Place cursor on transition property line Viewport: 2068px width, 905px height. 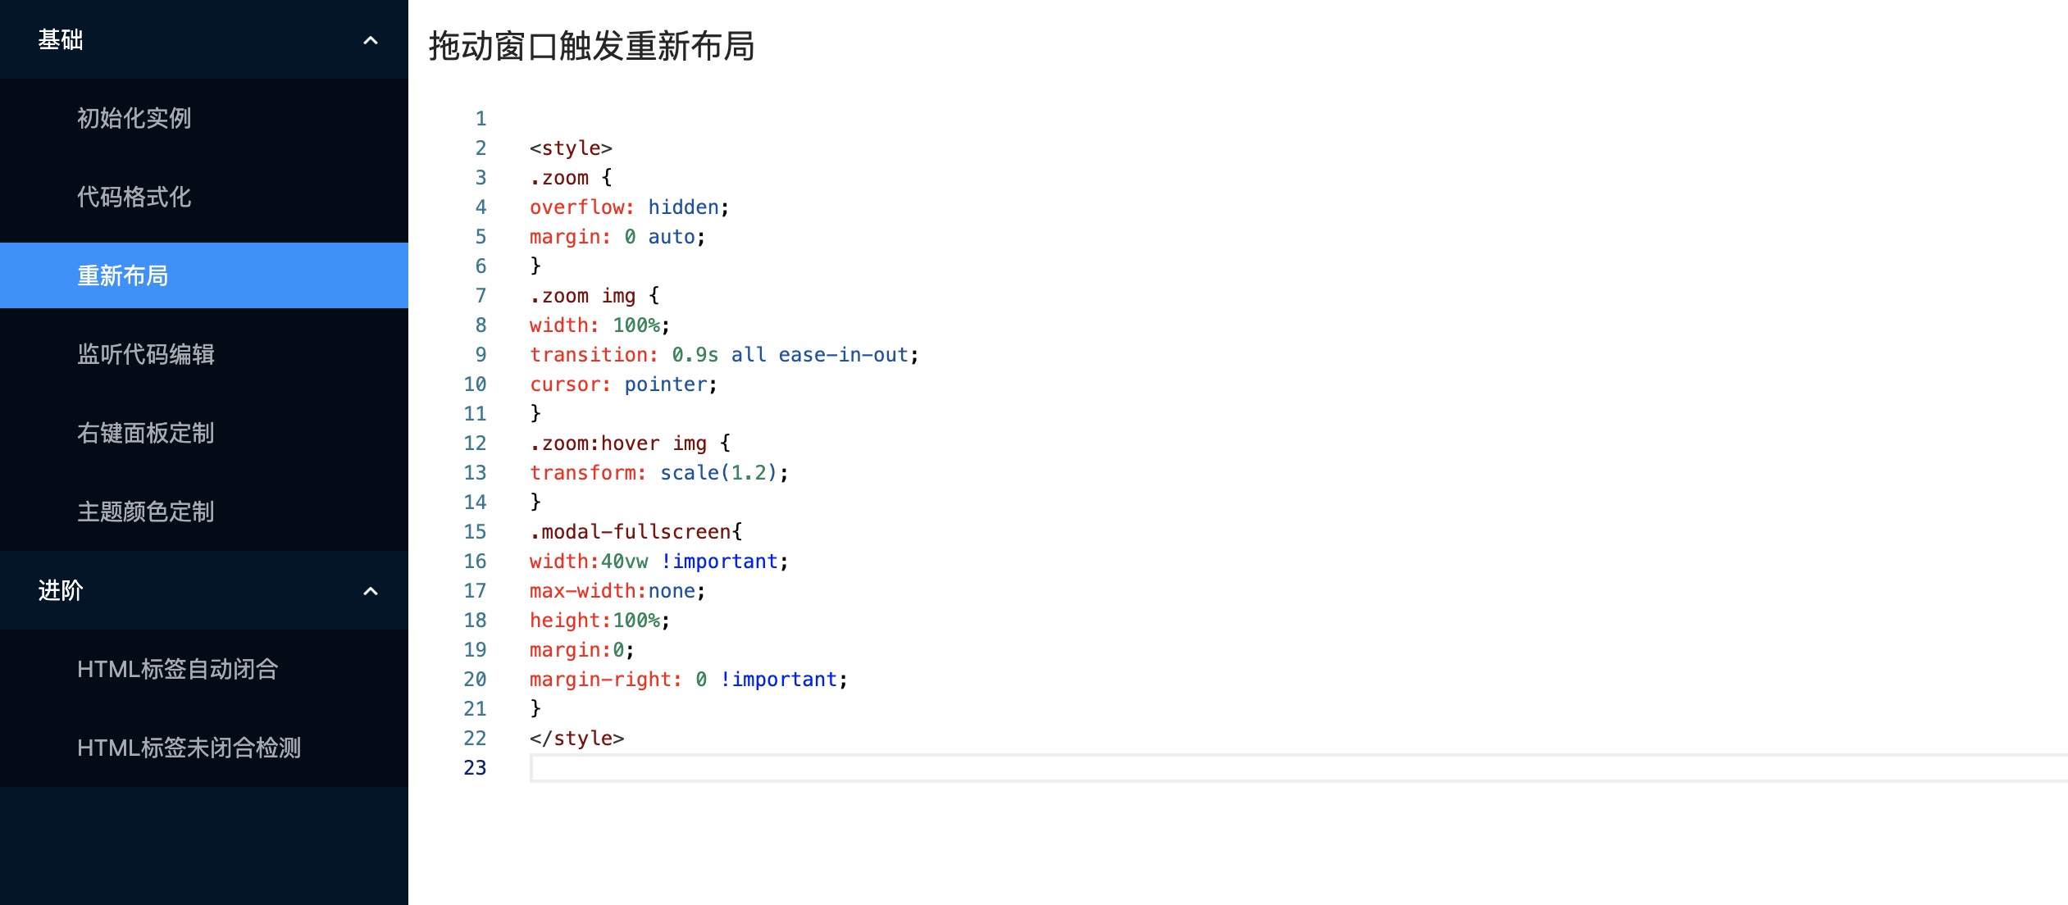(x=723, y=355)
